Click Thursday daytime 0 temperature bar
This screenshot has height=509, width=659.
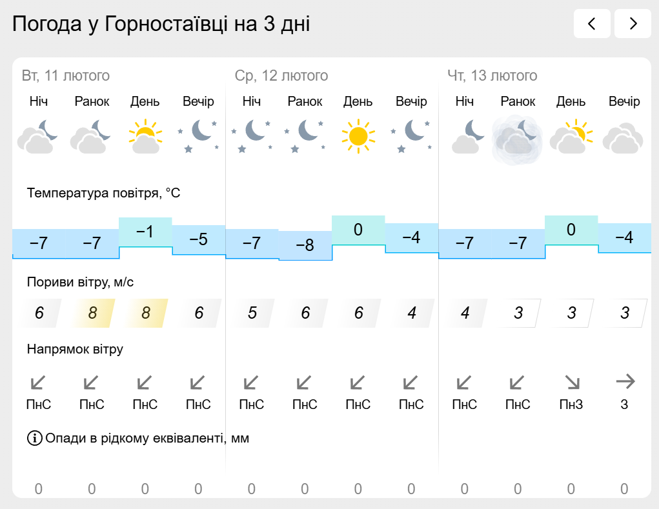pyautogui.click(x=571, y=230)
